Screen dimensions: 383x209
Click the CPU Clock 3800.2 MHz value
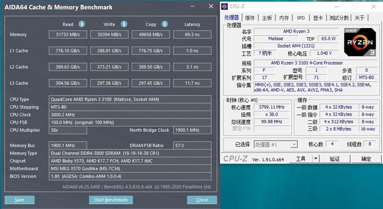pos(130,115)
